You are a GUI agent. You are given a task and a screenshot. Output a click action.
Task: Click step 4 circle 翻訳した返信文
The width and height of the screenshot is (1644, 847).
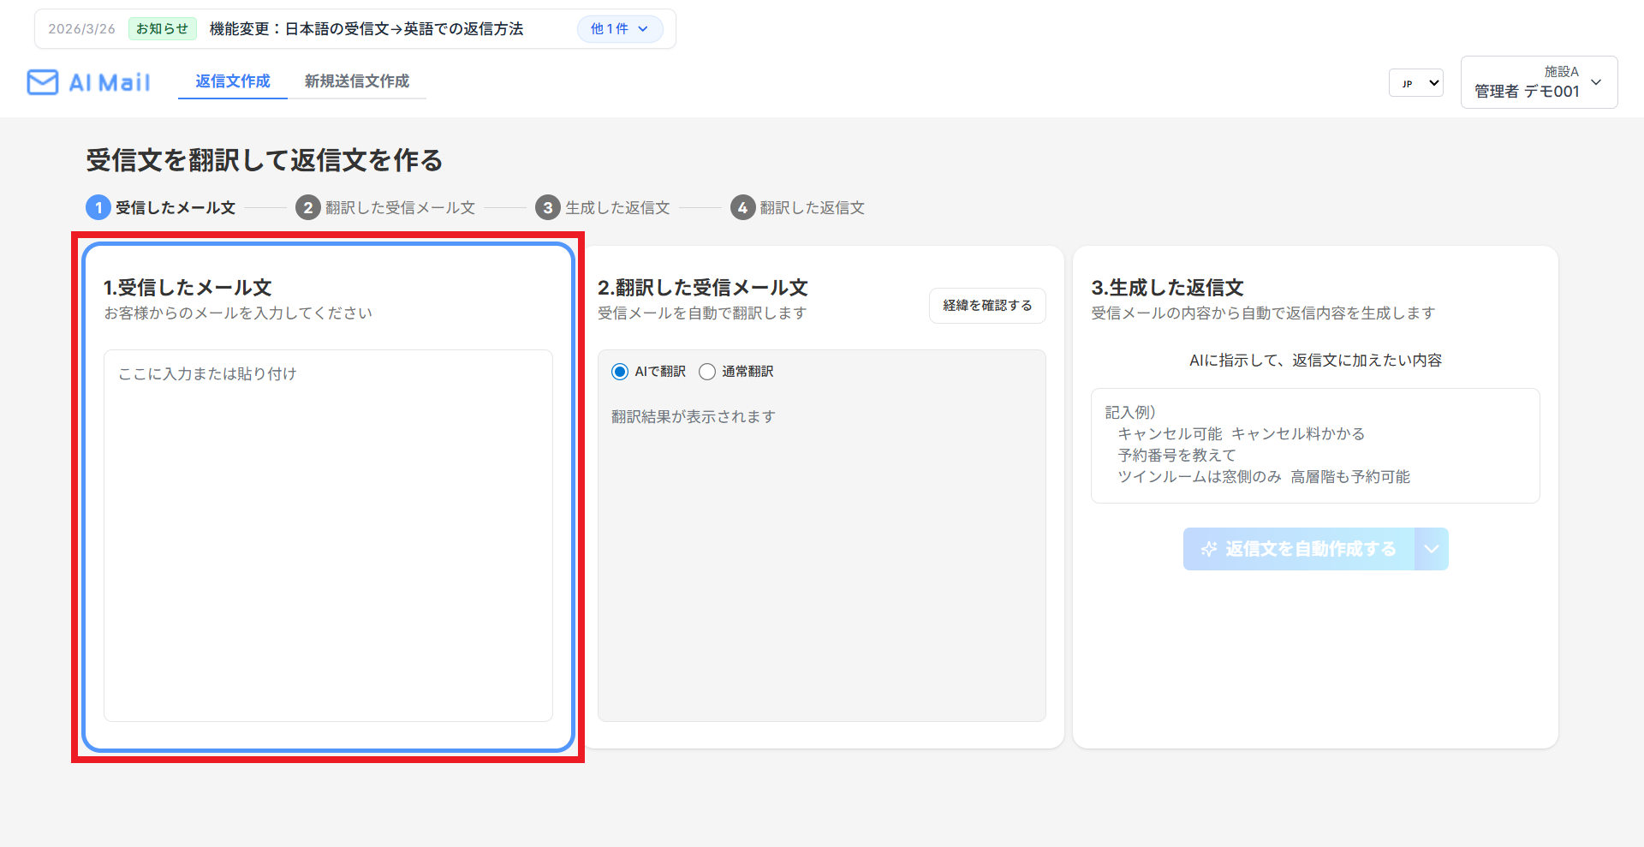[x=742, y=207]
